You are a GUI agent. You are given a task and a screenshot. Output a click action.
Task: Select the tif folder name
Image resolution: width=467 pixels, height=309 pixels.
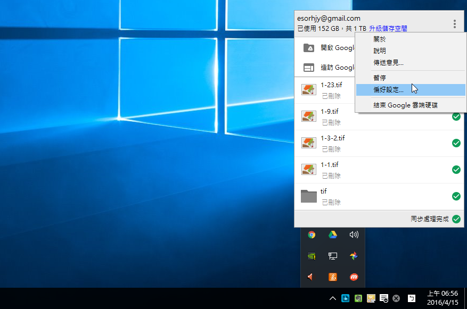coord(323,191)
